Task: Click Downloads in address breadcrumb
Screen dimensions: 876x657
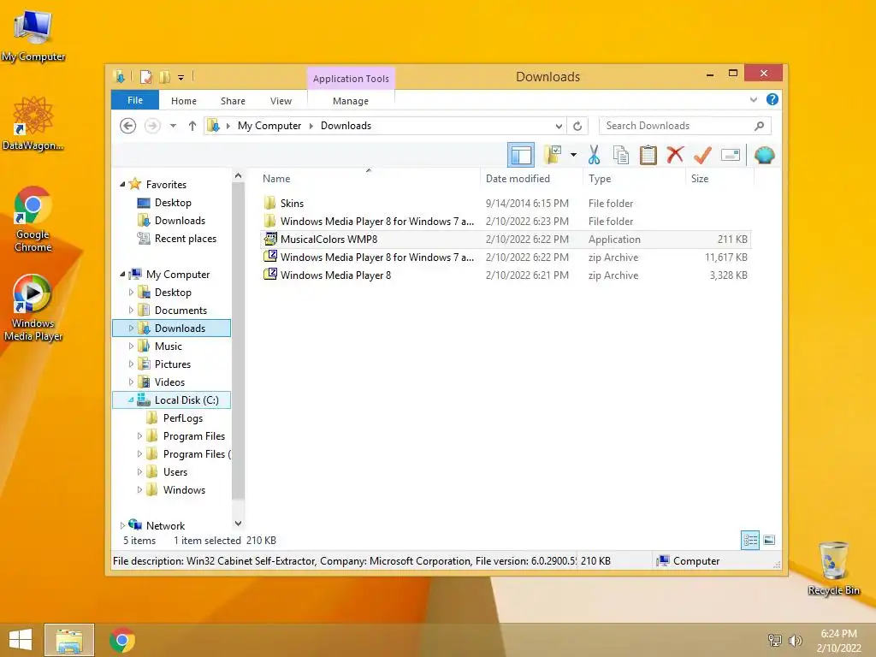Action: tap(346, 126)
